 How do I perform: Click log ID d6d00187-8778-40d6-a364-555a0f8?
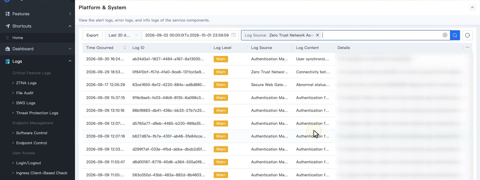coord(169,162)
